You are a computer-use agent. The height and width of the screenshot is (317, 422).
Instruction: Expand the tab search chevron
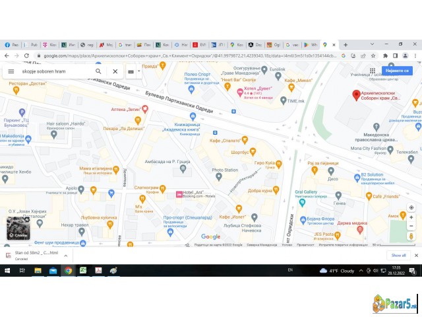(x=372, y=44)
